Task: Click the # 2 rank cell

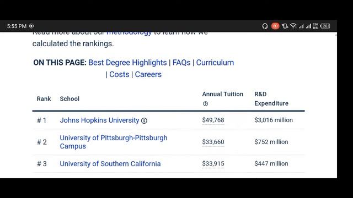Action: [x=42, y=142]
